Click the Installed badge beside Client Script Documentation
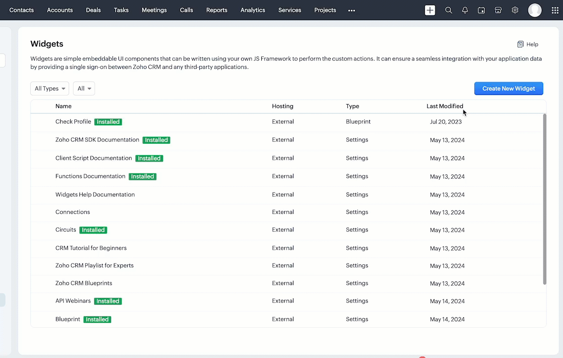The height and width of the screenshot is (358, 563). pyautogui.click(x=149, y=158)
